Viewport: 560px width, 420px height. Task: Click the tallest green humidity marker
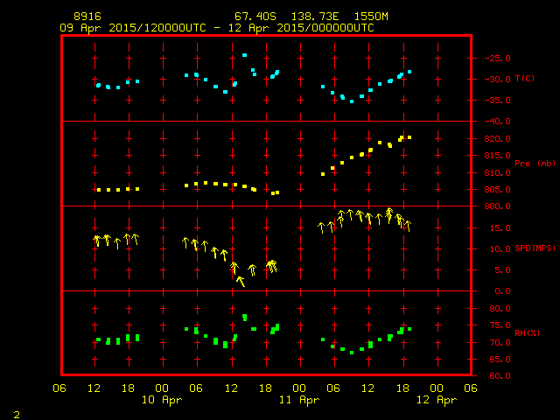245,317
